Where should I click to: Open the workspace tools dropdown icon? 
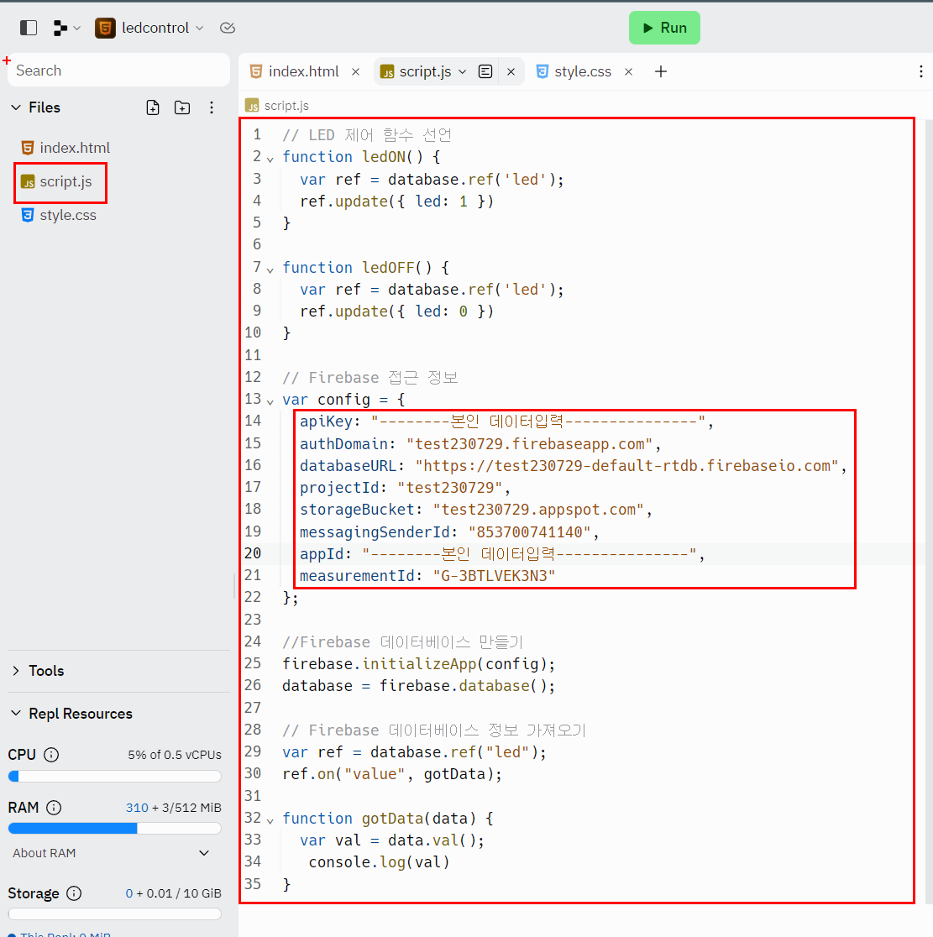pos(66,28)
